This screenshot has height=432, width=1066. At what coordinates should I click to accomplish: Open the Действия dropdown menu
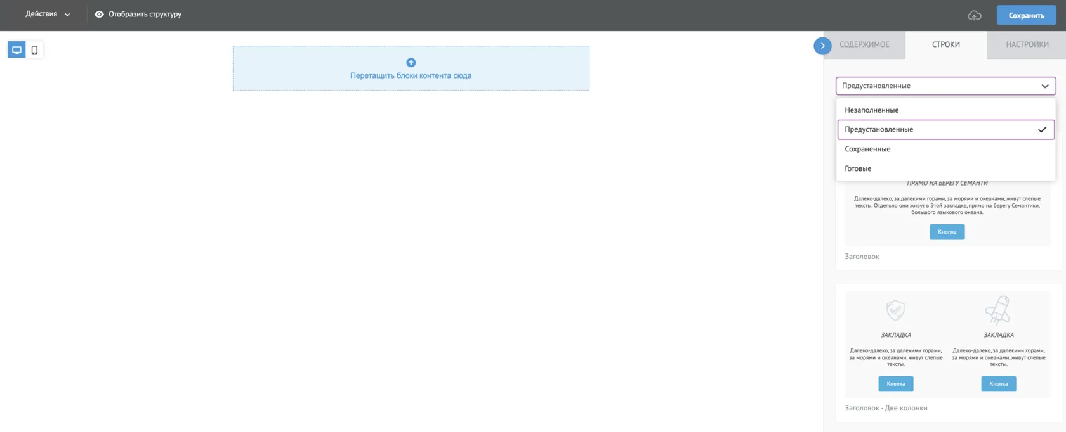pos(48,14)
